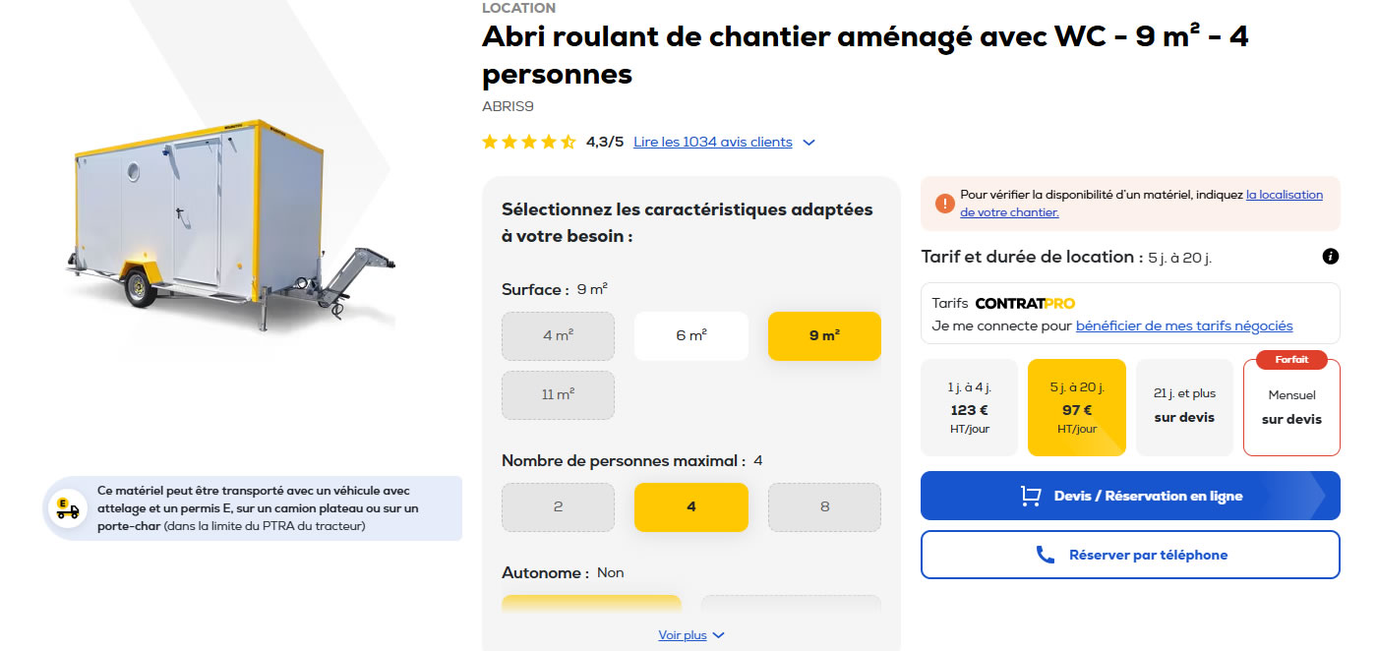The width and height of the screenshot is (1377, 651).
Task: Click the info icon beside rental duration
Action: click(1331, 257)
